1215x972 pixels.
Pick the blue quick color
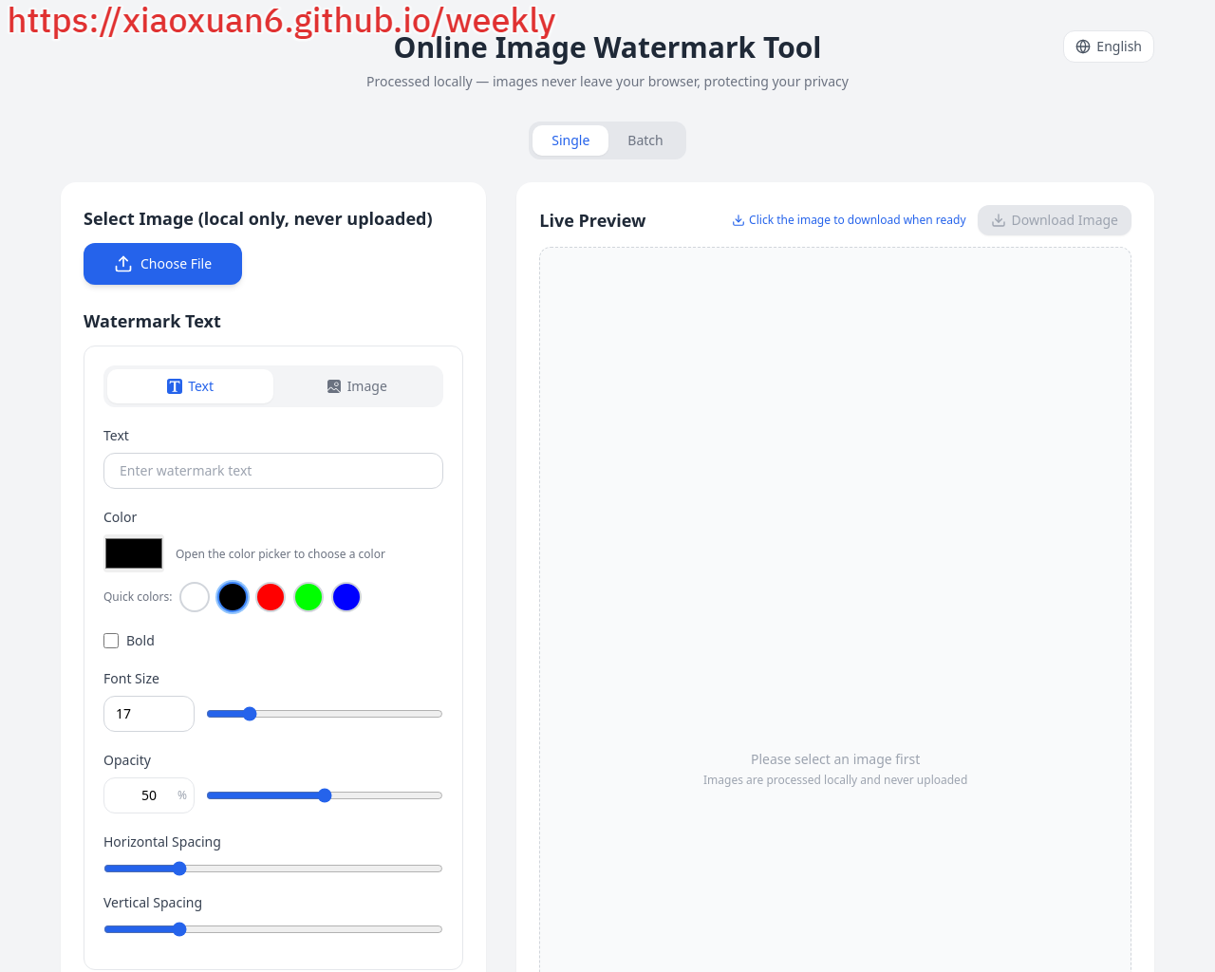(346, 597)
